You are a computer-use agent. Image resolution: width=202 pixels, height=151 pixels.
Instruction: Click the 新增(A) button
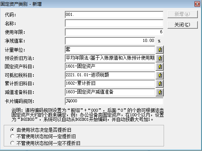coord(182,14)
